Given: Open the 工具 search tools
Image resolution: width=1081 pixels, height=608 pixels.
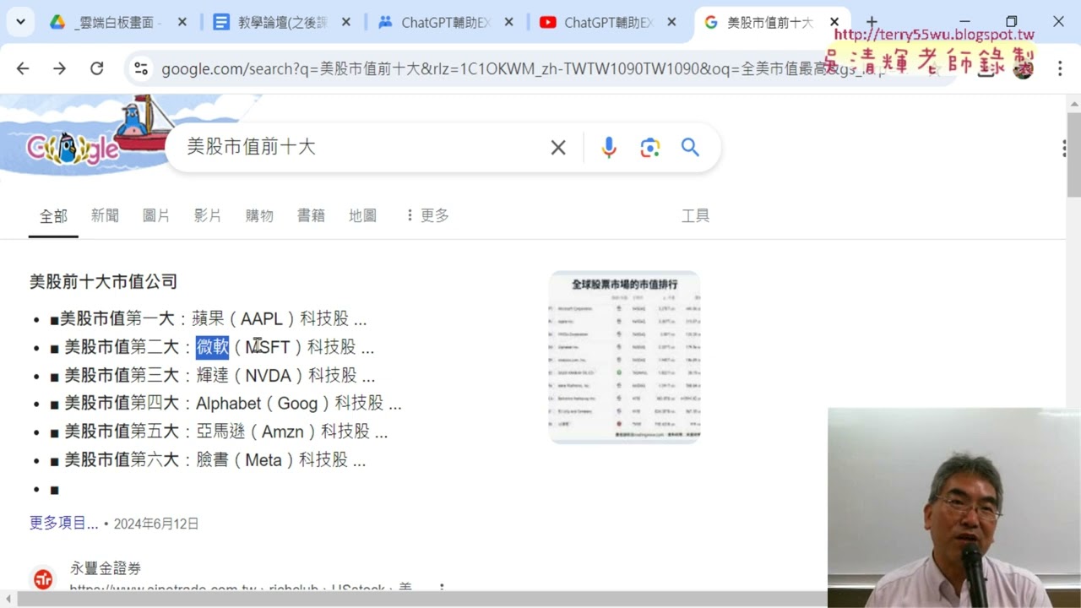Looking at the screenshot, I should click(695, 216).
